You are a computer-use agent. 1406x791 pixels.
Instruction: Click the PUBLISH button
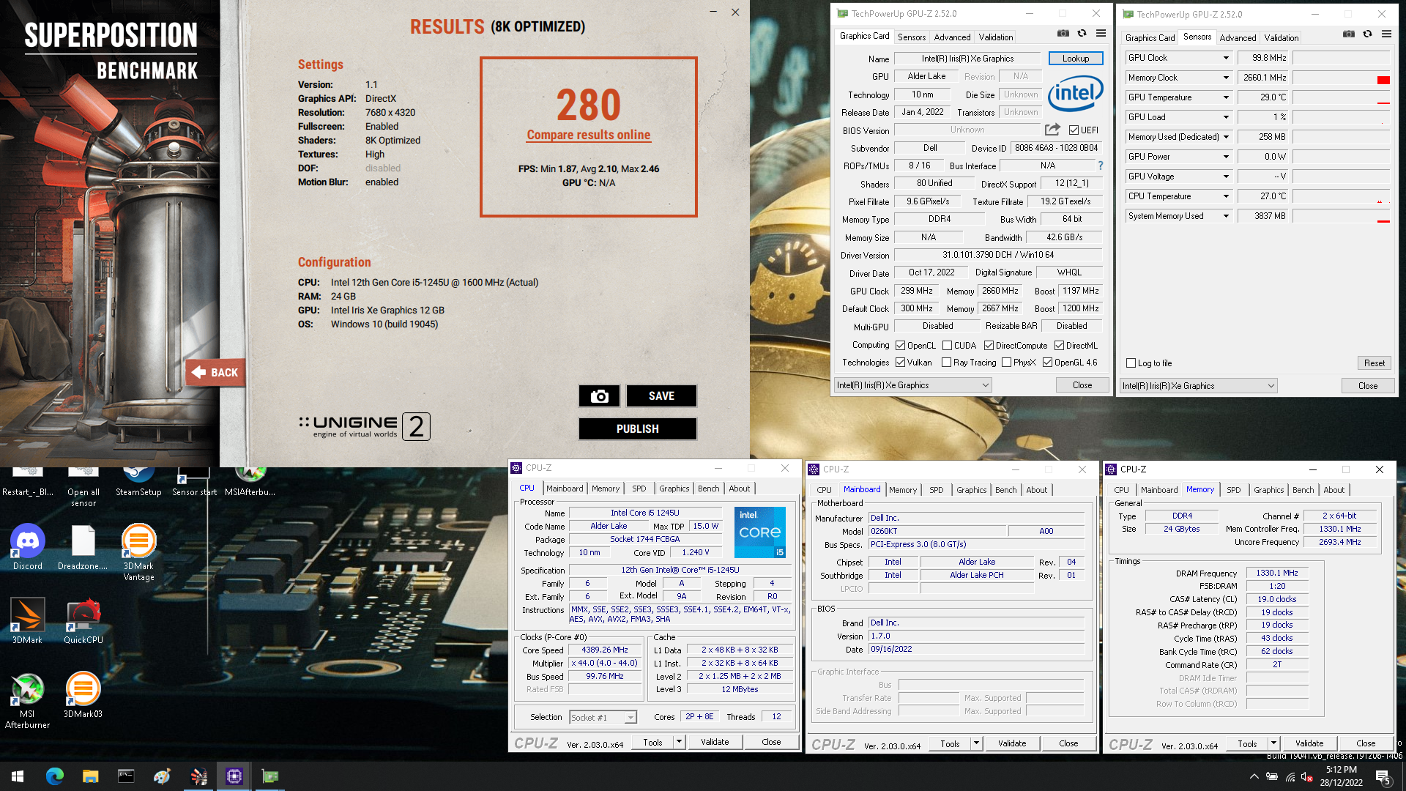[637, 429]
